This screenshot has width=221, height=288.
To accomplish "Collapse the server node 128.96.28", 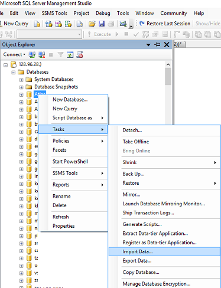I will click(x=6, y=65).
